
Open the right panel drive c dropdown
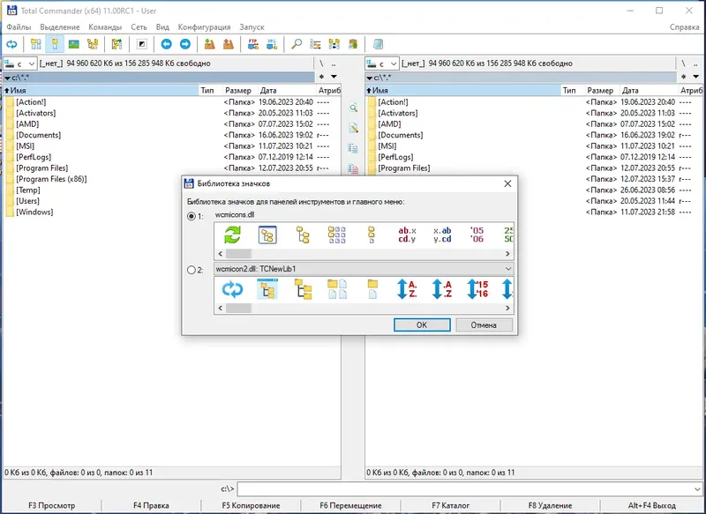pos(393,63)
